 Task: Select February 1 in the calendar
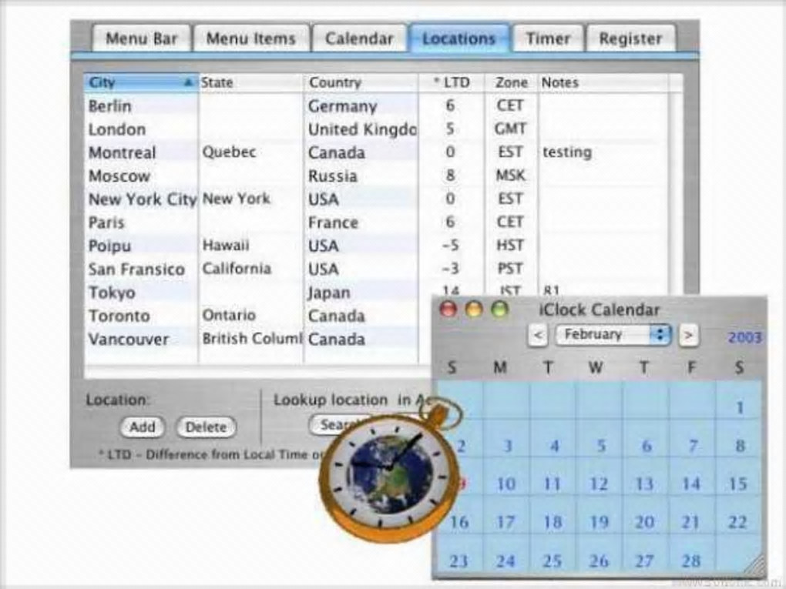tap(739, 400)
